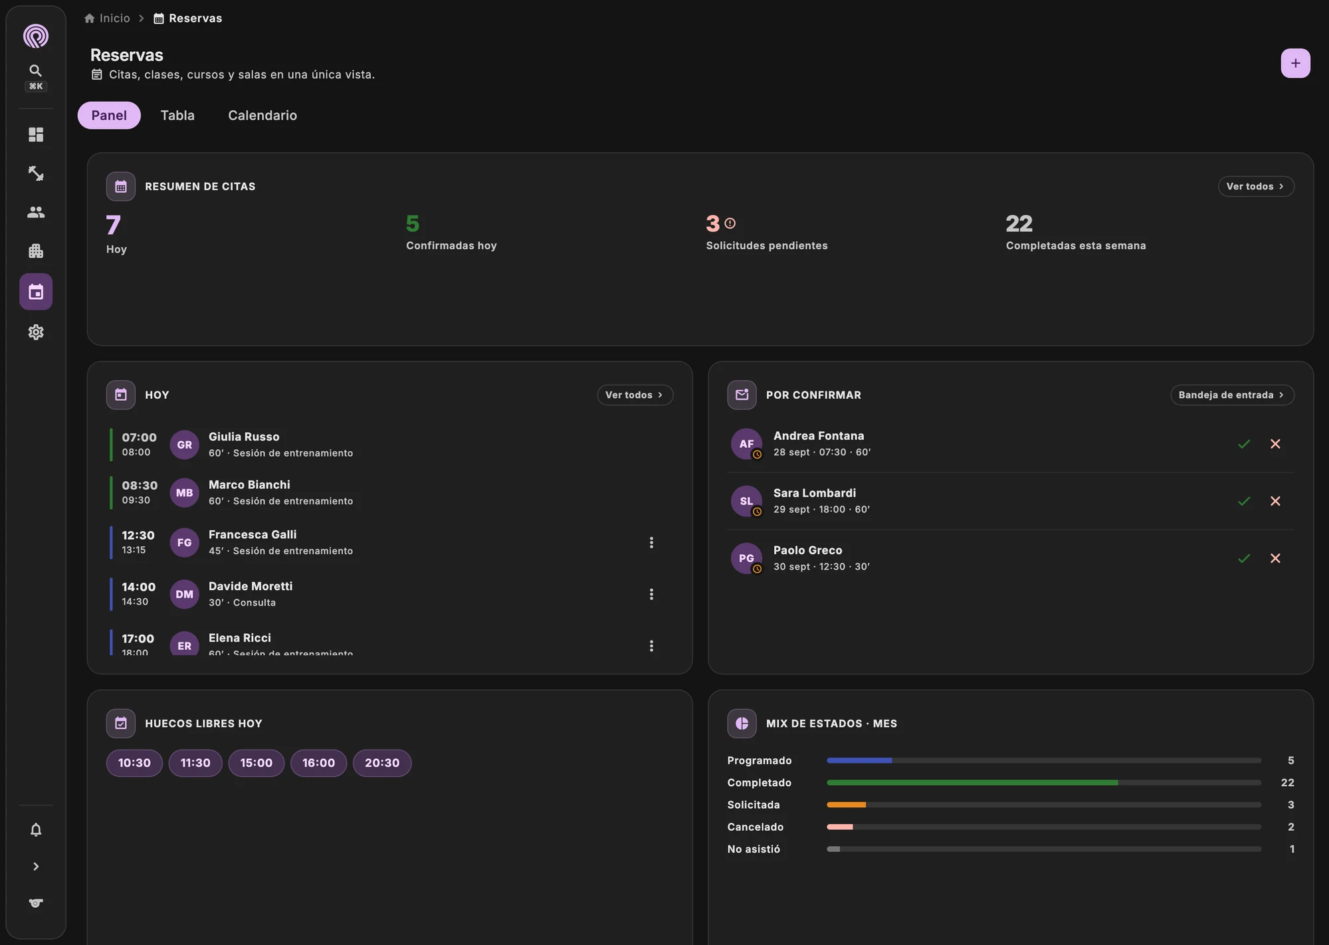Click the Solicitudes pendientes count
This screenshot has height=945, width=1329.
(713, 223)
